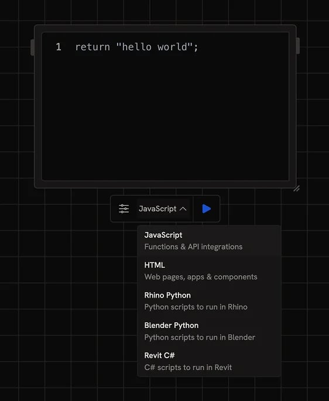Collapse the JavaScript language dropdown
Screen dimensions: 329x401
[163, 209]
